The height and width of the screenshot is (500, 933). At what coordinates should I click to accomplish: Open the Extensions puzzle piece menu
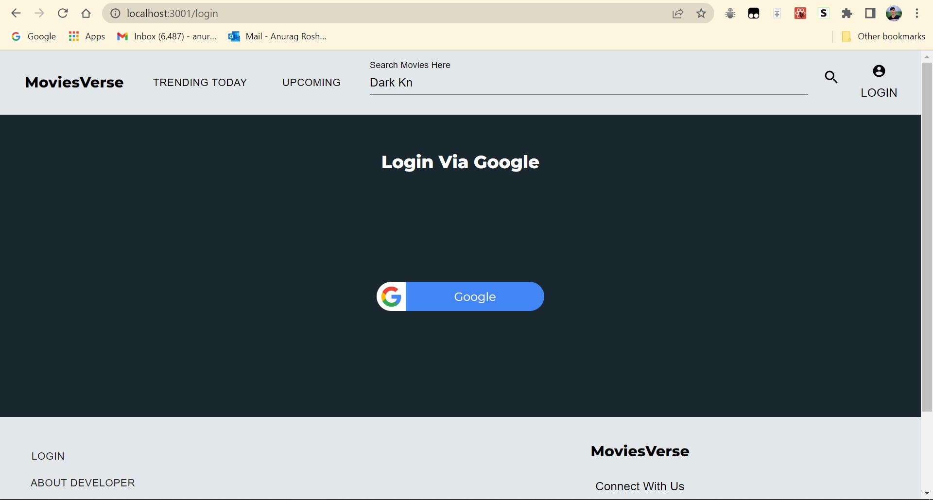point(847,14)
